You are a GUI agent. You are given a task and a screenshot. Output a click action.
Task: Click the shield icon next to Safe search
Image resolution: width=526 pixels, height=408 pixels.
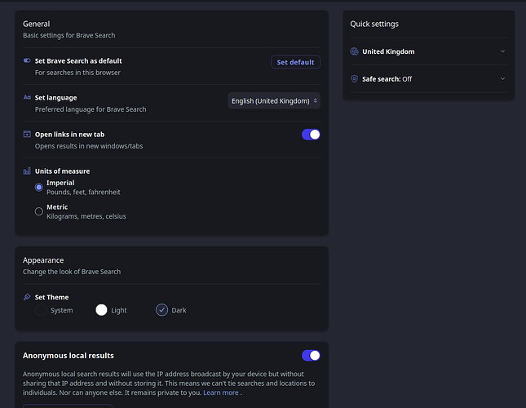tap(354, 79)
